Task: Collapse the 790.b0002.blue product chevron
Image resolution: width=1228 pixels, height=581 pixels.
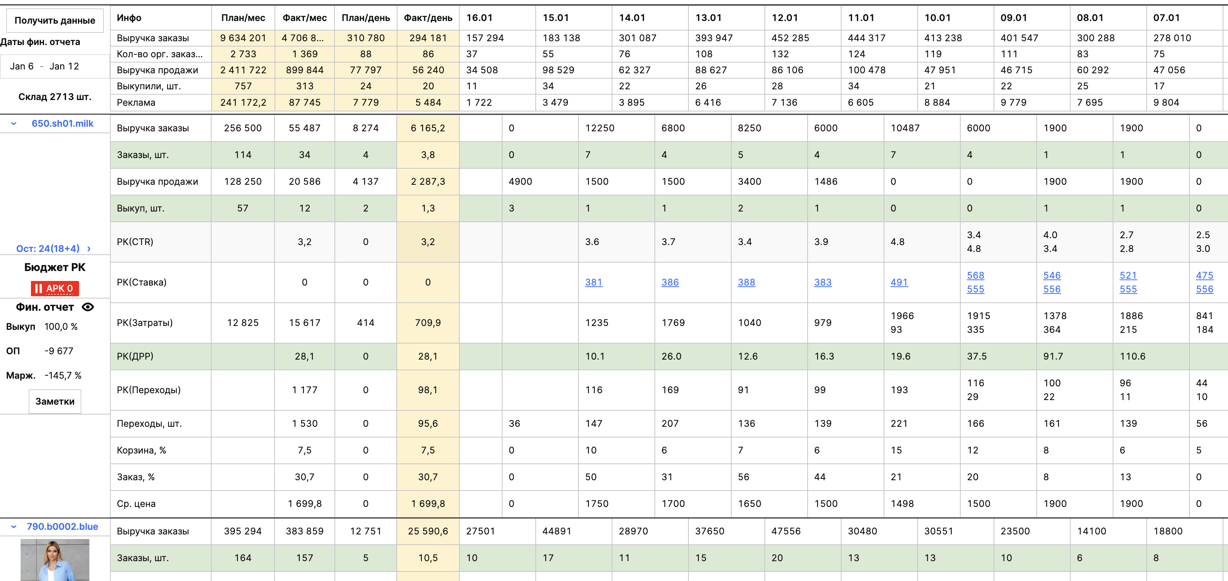Action: click(14, 527)
